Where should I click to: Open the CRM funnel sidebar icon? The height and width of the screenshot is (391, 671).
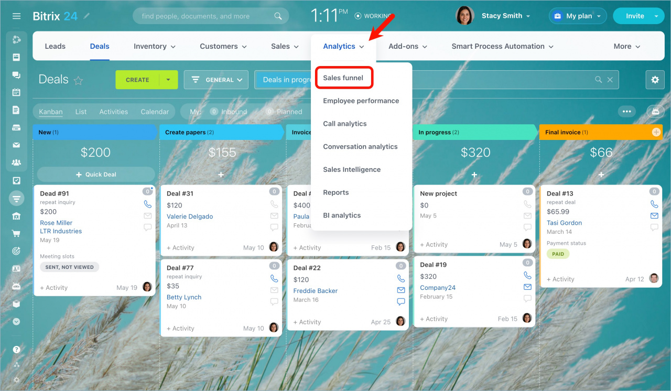[x=16, y=199]
